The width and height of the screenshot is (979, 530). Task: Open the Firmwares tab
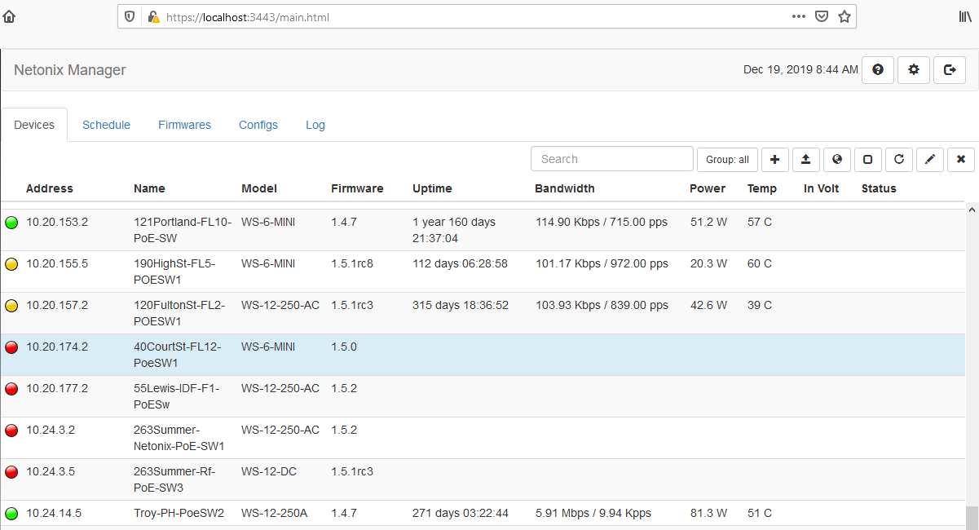184,125
